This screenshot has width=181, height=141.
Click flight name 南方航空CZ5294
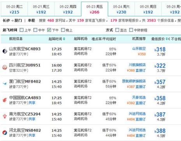pos(25,114)
